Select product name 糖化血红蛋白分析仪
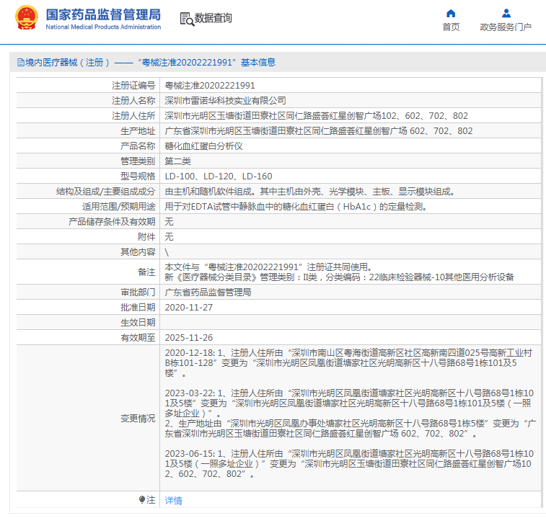This screenshot has height=518, width=546. (x=203, y=146)
